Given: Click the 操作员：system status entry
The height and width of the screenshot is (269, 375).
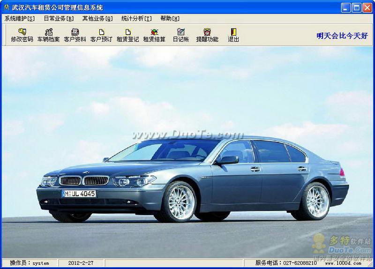Looking at the screenshot, I should [x=30, y=263].
